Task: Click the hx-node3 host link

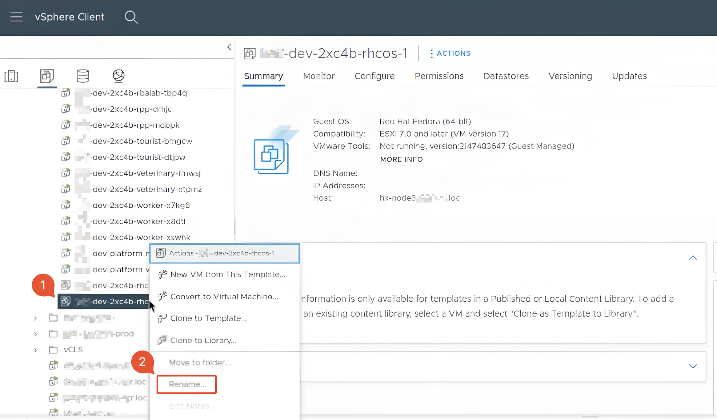Action: (420, 198)
